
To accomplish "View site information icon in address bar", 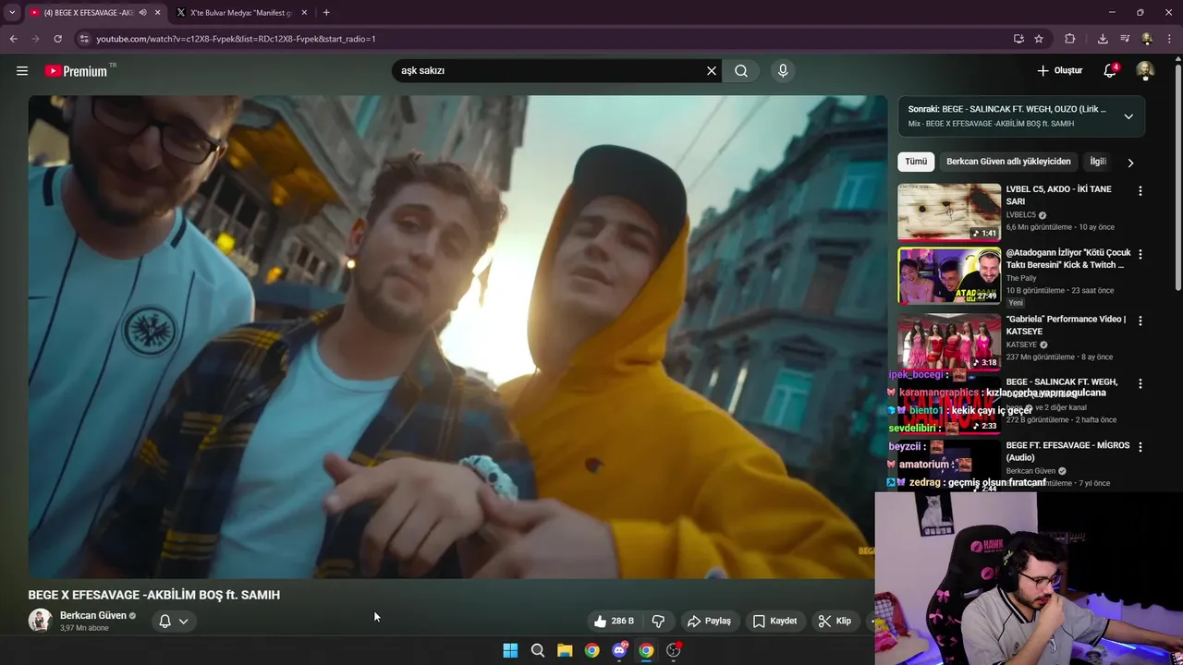I will click(84, 39).
